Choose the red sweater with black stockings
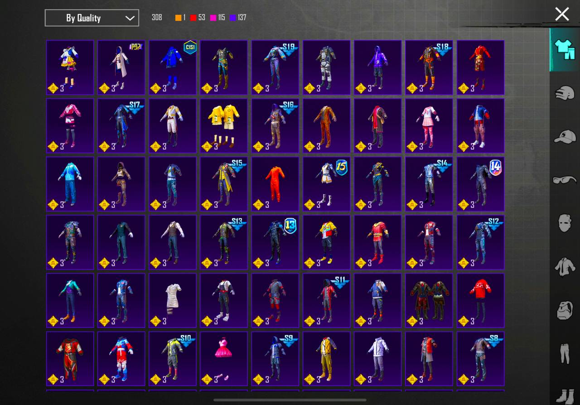 pos(480,300)
